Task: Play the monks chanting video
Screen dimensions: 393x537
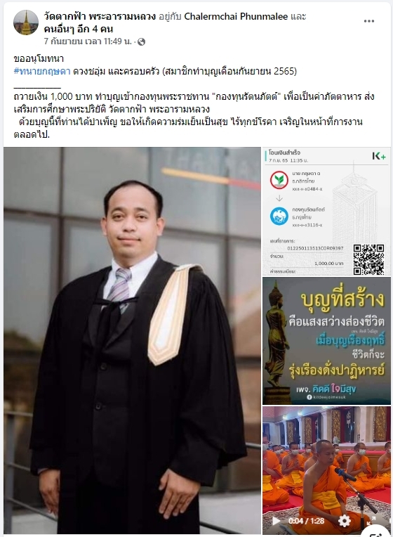Action: [276, 521]
